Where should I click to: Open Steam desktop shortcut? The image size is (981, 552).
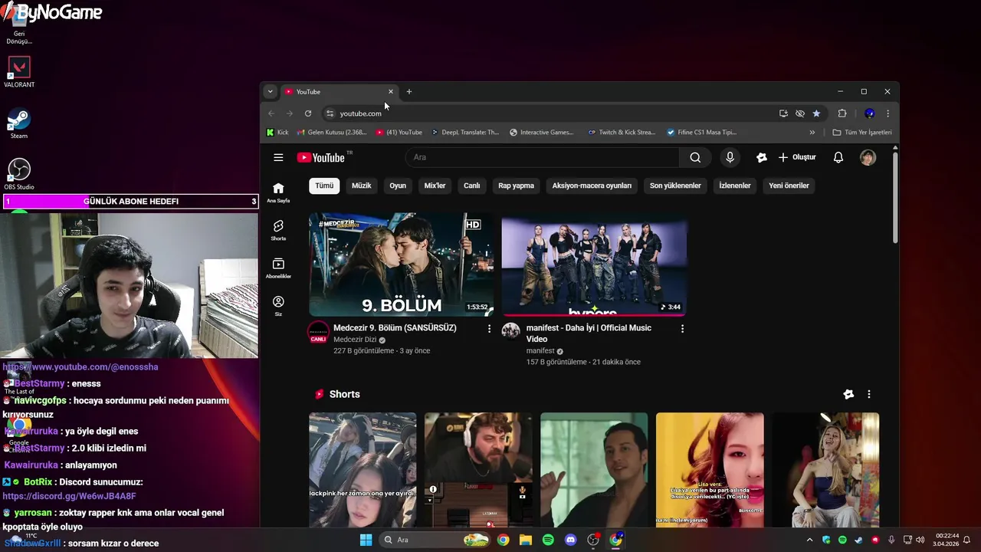pyautogui.click(x=18, y=123)
